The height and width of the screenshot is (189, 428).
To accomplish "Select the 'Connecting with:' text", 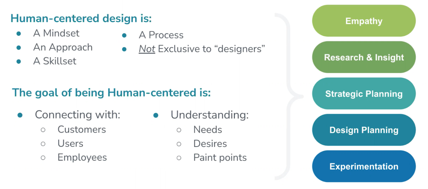I will (x=78, y=115).
